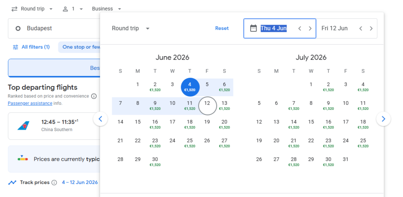
Task: Select the Best flights tab
Action: point(54,68)
